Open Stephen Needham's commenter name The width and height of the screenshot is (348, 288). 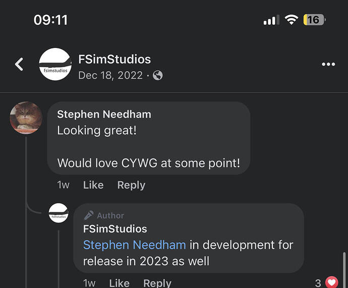pyautogui.click(x=104, y=114)
